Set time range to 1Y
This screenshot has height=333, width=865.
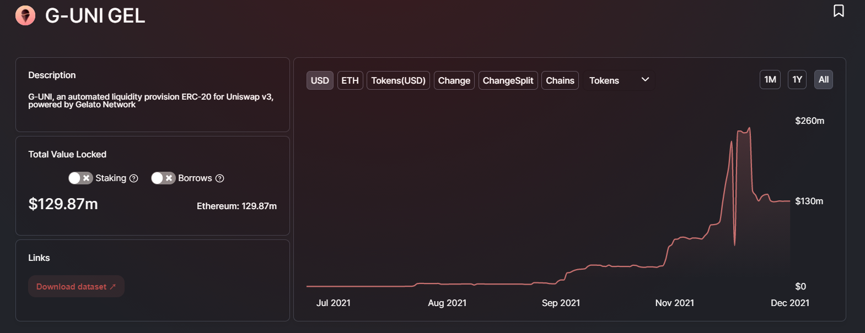(x=797, y=80)
